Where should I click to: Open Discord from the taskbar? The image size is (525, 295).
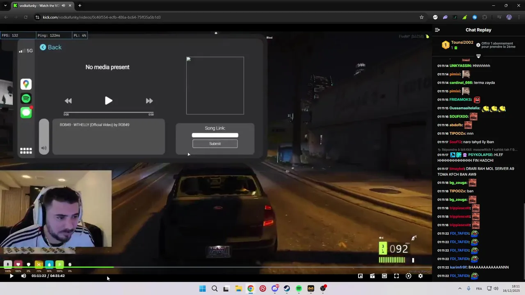pyautogui.click(x=275, y=288)
